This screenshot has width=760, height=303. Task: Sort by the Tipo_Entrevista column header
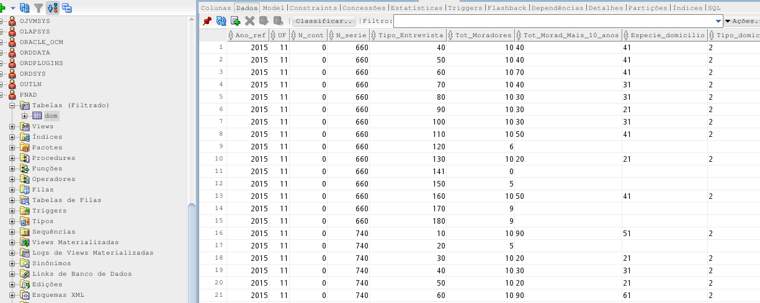coord(408,35)
